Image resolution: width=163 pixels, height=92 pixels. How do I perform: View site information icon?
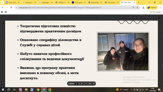point(16,8)
